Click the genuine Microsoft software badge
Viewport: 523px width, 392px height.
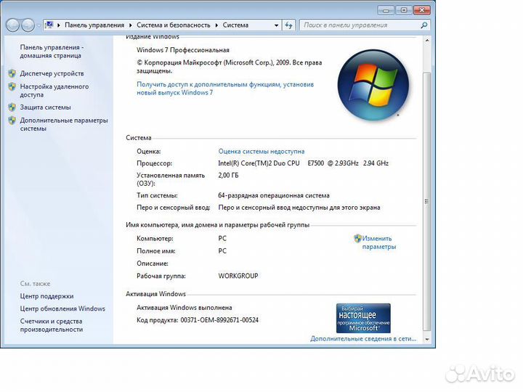click(x=363, y=318)
